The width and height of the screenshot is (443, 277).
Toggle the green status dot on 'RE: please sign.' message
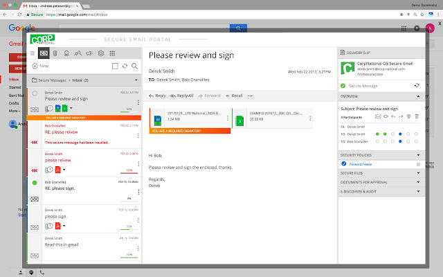click(x=35, y=183)
